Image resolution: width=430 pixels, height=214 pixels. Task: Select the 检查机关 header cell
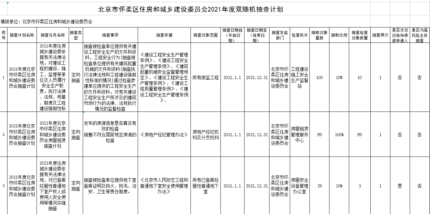tap(300, 35)
